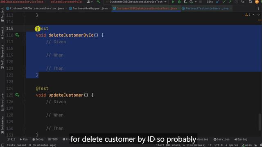Screen dimensions: 262x147
Task: Open warnings indicator showing 2 problems
Action: coord(248,15)
